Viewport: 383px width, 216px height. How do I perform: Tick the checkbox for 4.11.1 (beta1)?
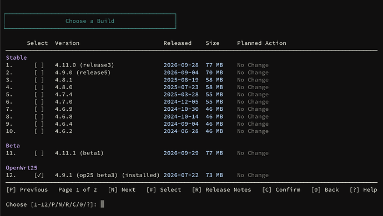pos(39,153)
